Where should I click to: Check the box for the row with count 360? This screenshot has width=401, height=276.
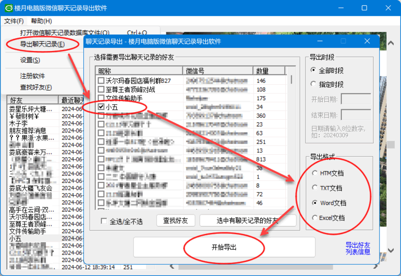click(101, 116)
